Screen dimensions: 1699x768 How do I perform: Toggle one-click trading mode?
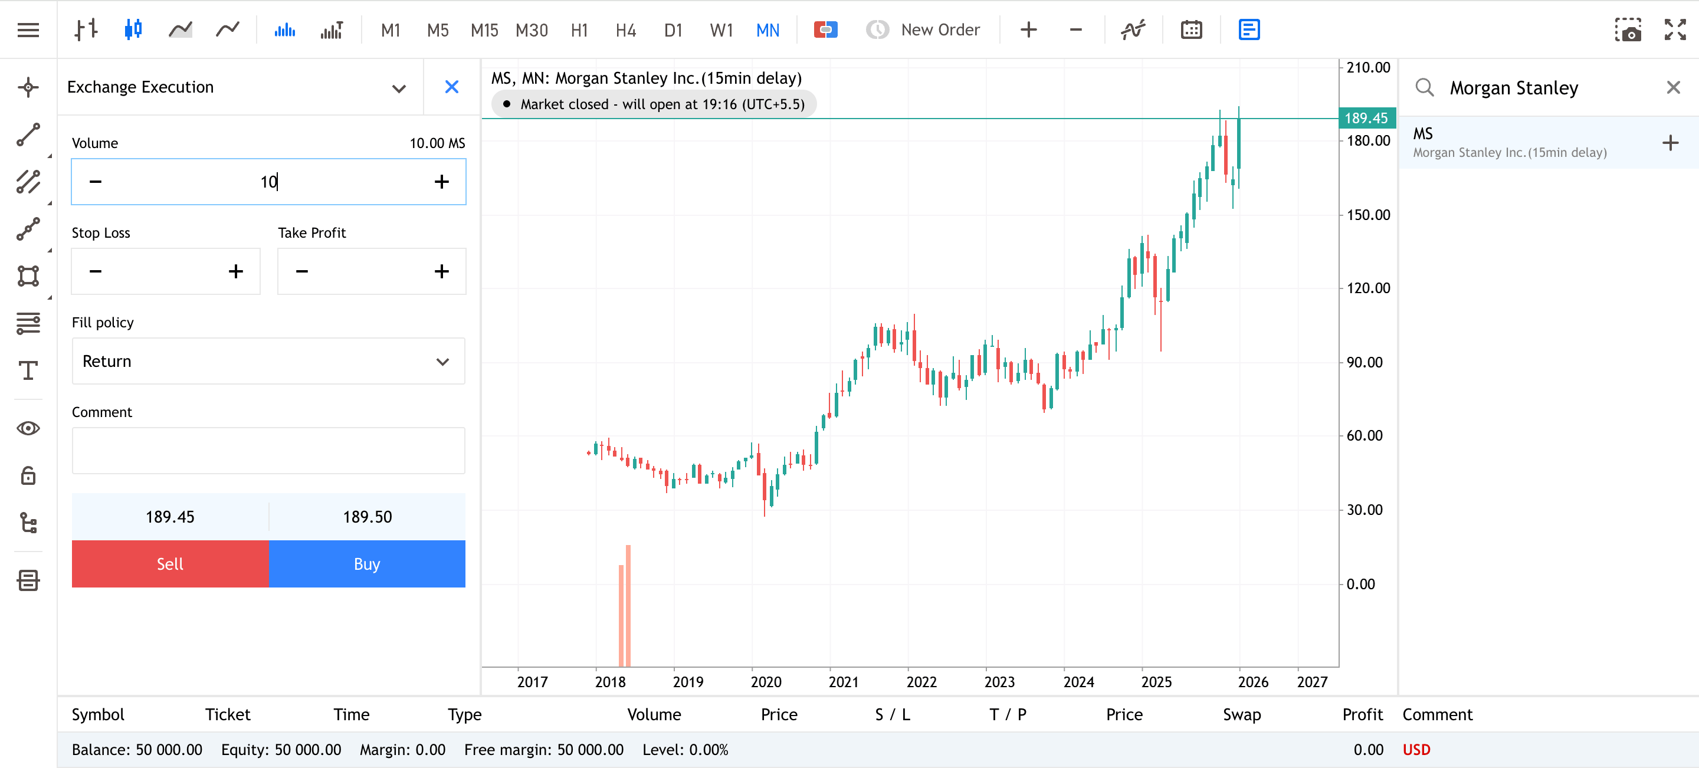[x=826, y=29]
